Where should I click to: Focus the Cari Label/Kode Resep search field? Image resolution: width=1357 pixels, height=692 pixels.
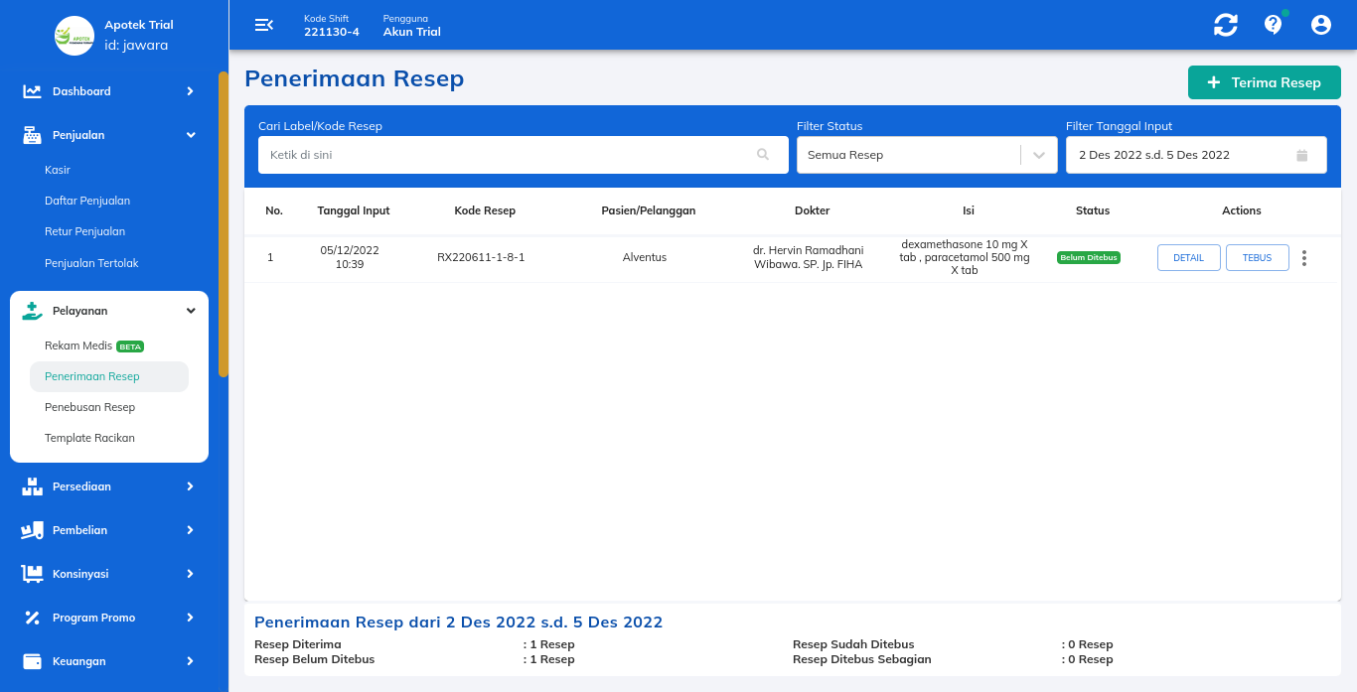pos(507,155)
